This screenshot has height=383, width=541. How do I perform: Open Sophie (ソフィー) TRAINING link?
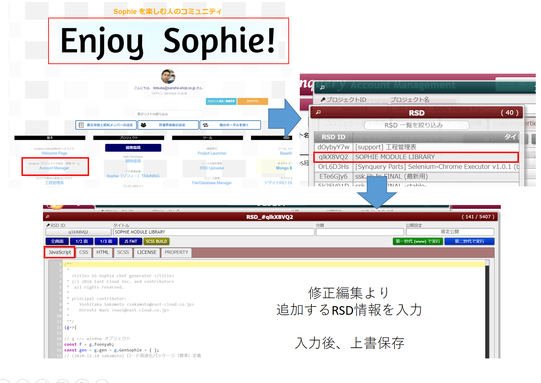[x=133, y=176]
